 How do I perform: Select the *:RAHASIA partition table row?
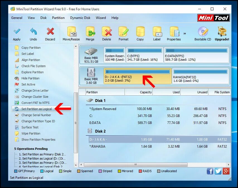click(159, 147)
